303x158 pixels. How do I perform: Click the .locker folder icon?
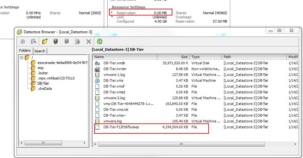[x=33, y=73]
